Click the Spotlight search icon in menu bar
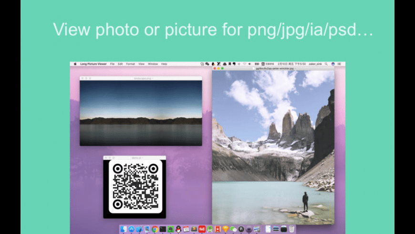Image resolution: width=415 pixels, height=234 pixels. coord(326,64)
